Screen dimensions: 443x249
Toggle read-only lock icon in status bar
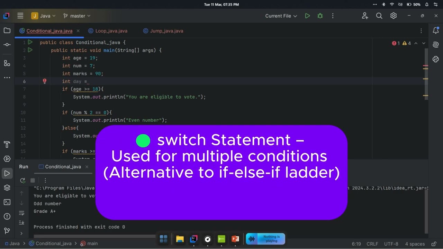click(x=433, y=244)
